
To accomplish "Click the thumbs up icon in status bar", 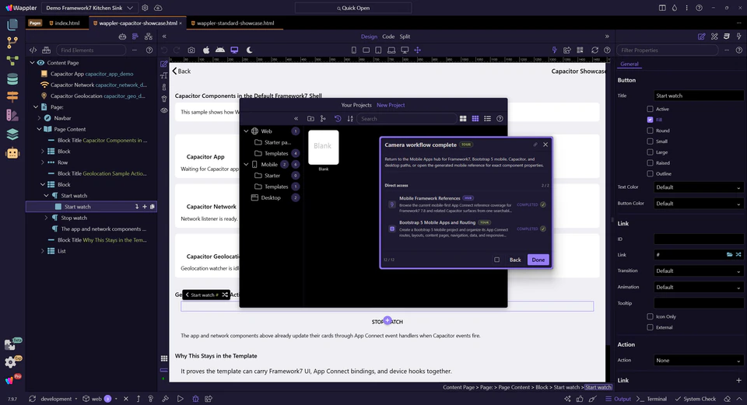I will click(x=580, y=399).
